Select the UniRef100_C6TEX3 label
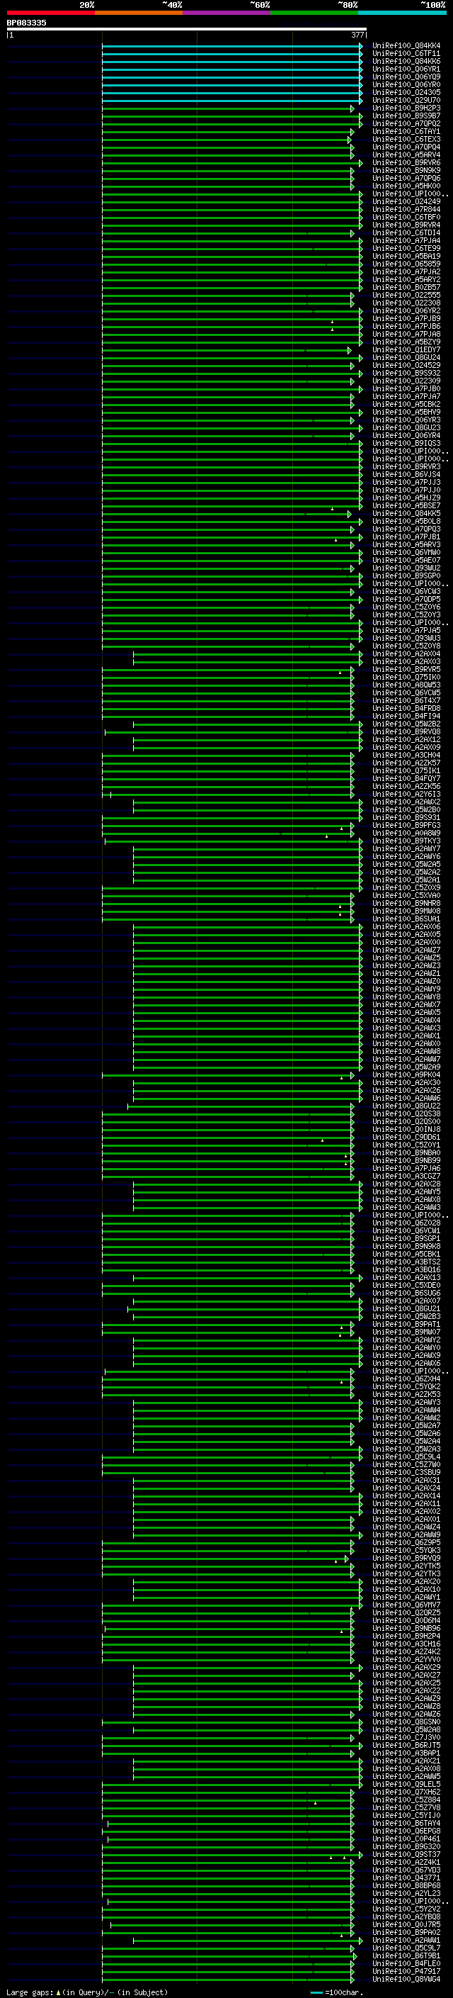The width and height of the screenshot is (453, 1998). pyautogui.click(x=406, y=139)
